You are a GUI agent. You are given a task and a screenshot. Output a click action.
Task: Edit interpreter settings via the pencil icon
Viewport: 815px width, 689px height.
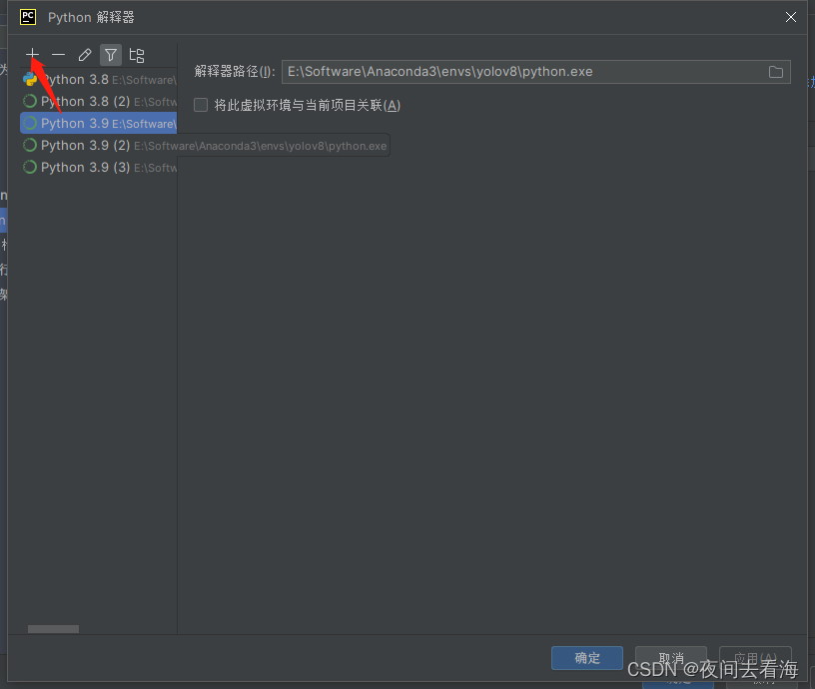pos(84,55)
